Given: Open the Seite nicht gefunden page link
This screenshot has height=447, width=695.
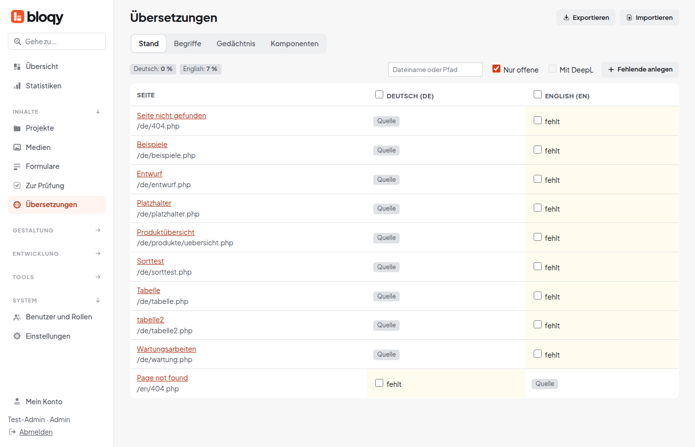Looking at the screenshot, I should 171,116.
